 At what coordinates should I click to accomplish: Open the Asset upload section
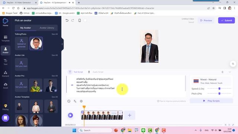click(6, 86)
